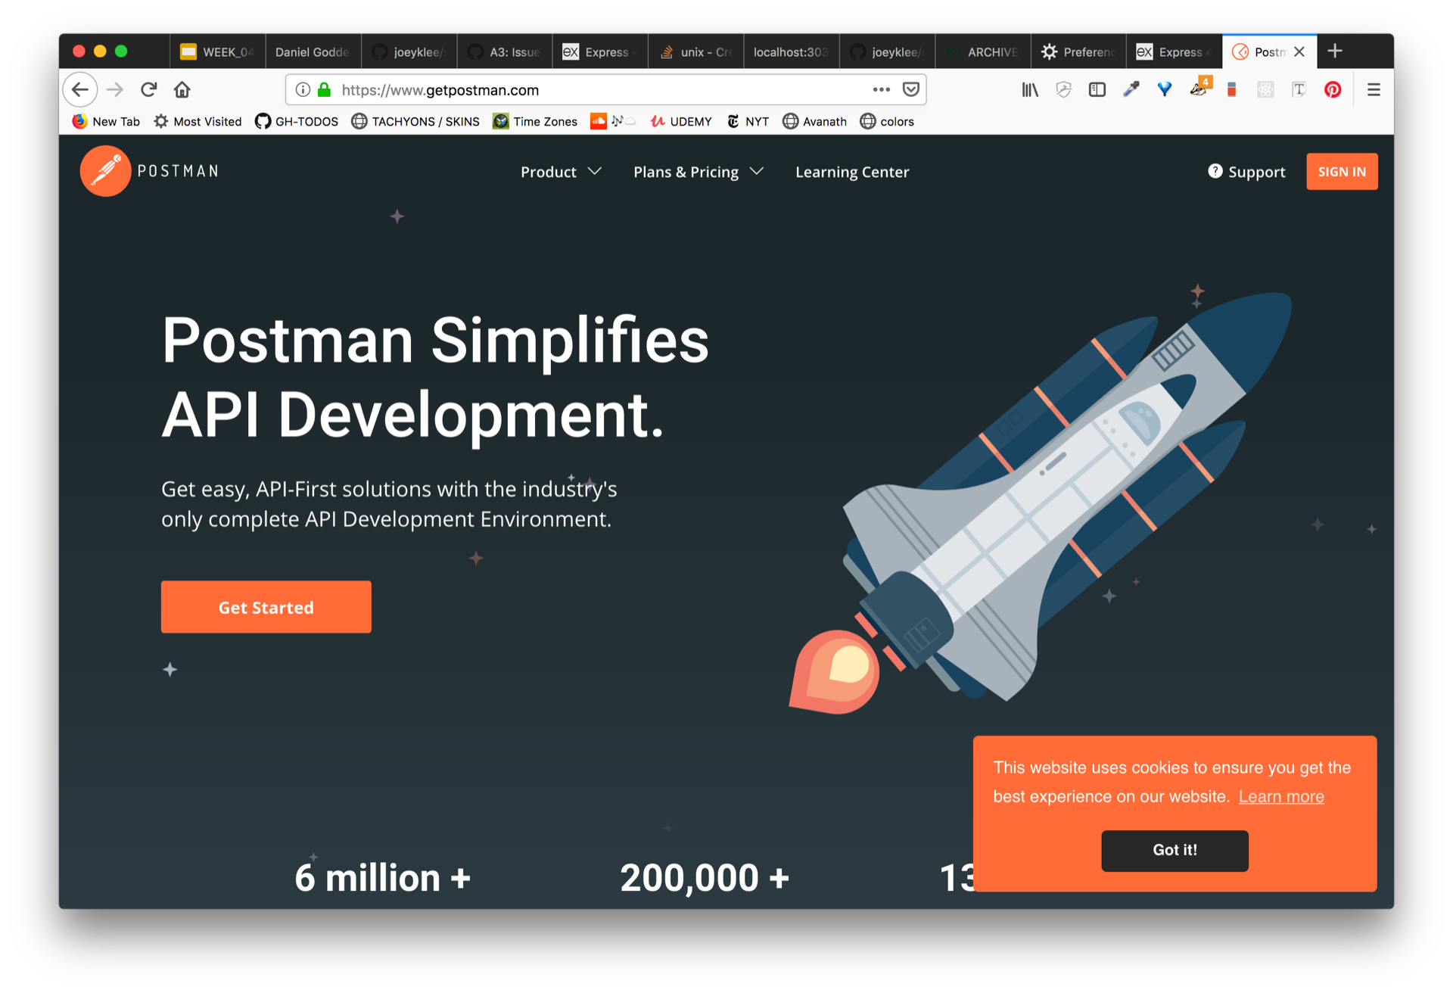
Task: Dismiss cookies with Got it! button
Action: click(x=1174, y=850)
